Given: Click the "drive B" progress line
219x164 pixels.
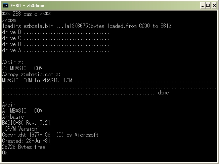Looking at the screenshot, I should click(x=55, y=44).
